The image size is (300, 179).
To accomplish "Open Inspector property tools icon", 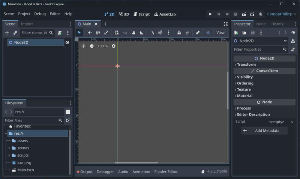I will click(293, 50).
